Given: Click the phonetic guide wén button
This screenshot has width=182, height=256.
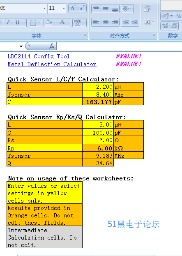Looking at the screenshot, I should click(x=77, y=22).
